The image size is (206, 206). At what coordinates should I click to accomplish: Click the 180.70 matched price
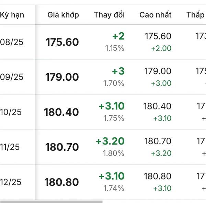(x=62, y=147)
